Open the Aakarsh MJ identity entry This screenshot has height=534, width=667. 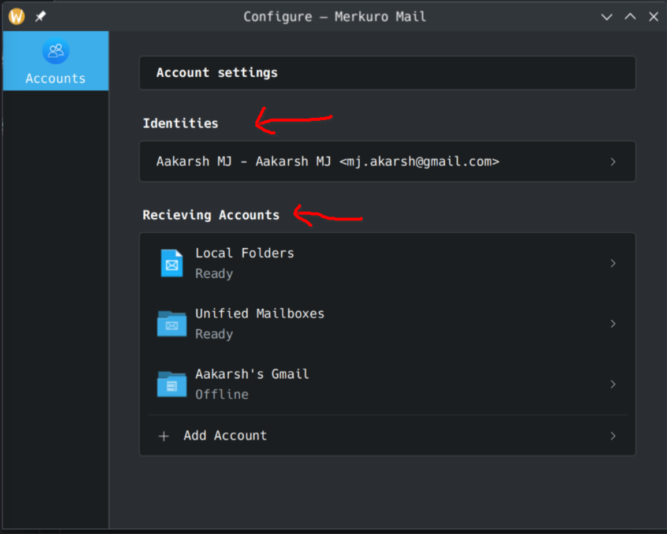point(327,162)
